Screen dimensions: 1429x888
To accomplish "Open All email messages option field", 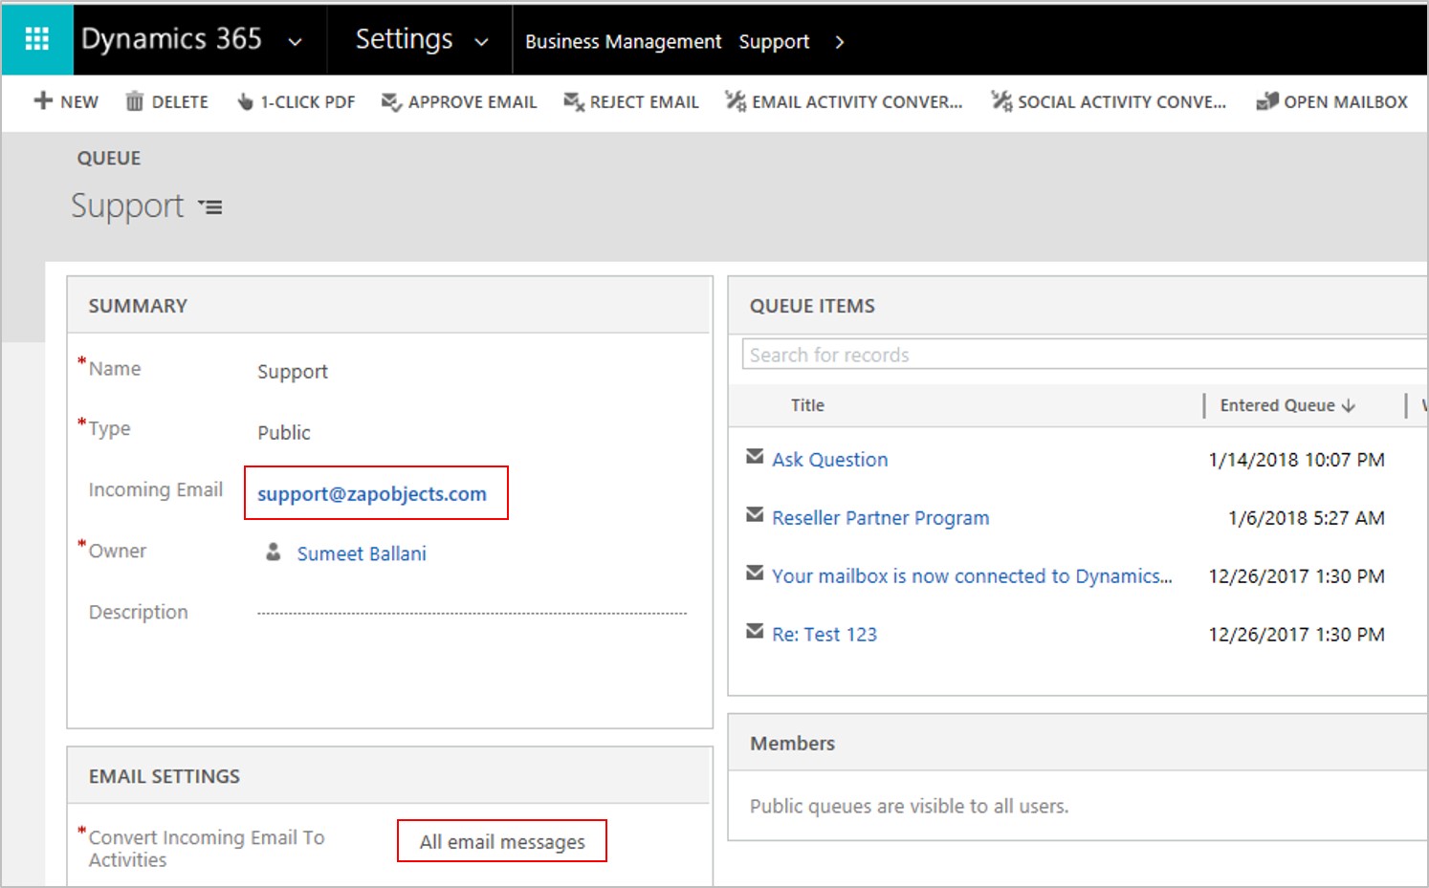I will click(x=502, y=841).
